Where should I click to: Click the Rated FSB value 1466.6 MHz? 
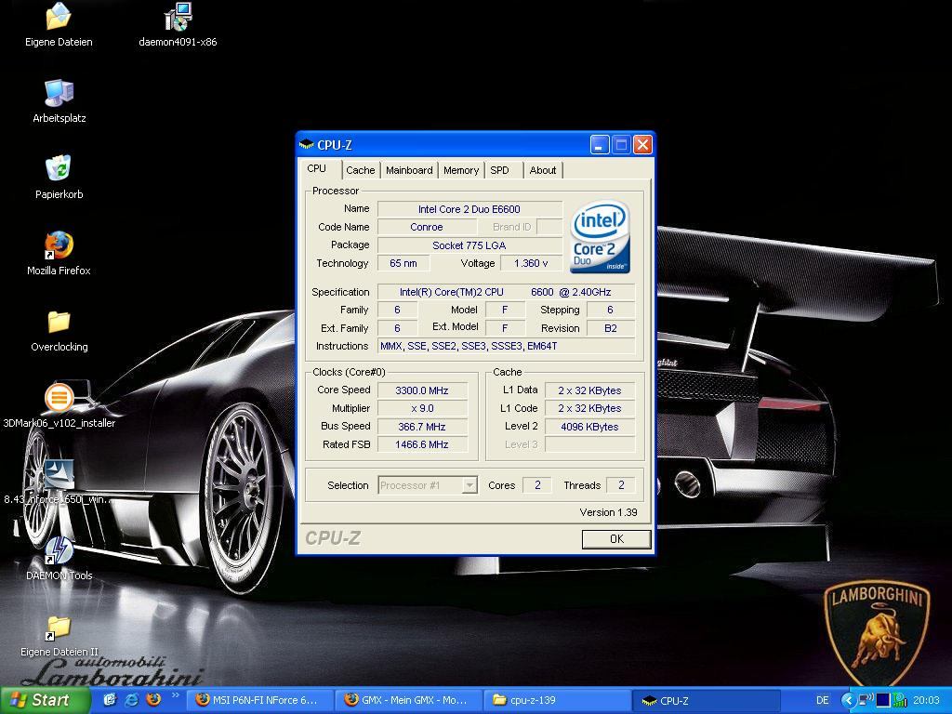[x=422, y=443]
